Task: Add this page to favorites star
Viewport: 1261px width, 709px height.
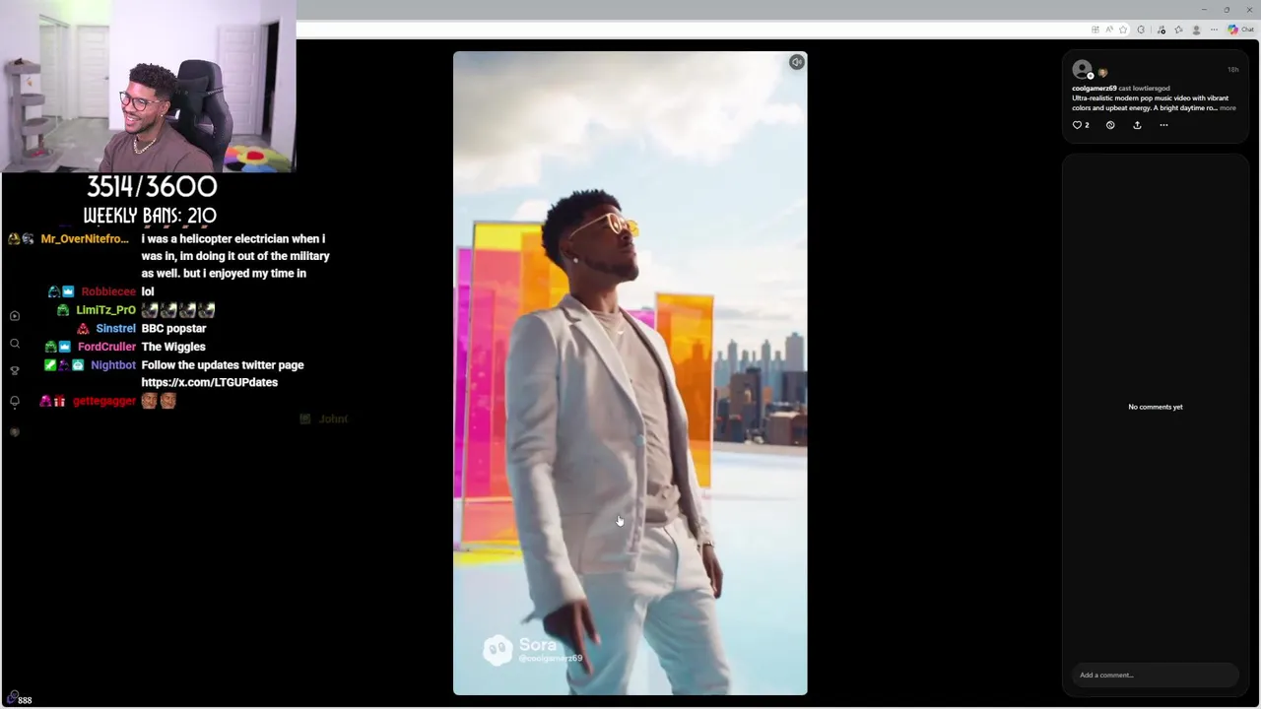Action: [1123, 30]
